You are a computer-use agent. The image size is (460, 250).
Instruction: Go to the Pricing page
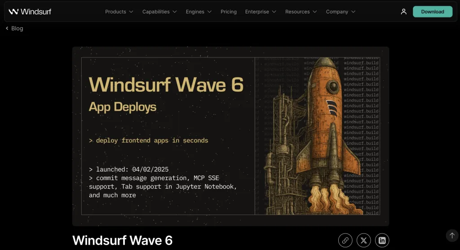pos(229,12)
